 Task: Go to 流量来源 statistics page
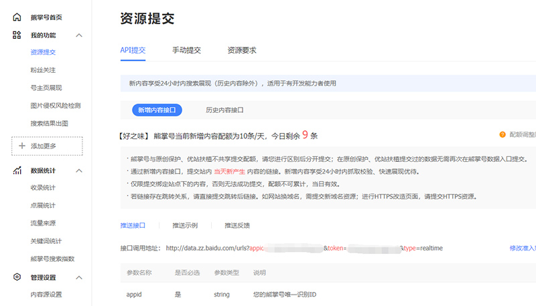43,223
